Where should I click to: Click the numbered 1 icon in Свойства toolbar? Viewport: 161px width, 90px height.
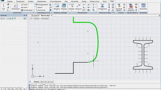pyautogui.click(x=4, y=18)
